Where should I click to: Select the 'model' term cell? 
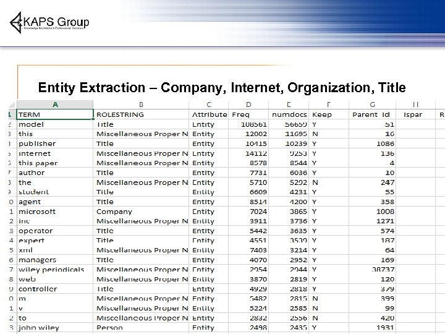55,124
